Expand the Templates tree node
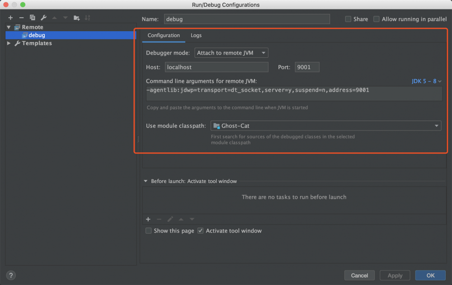The height and width of the screenshot is (285, 452). pyautogui.click(x=9, y=43)
